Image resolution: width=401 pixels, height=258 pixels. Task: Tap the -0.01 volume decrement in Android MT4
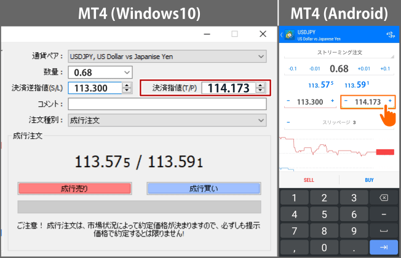tap(314, 69)
